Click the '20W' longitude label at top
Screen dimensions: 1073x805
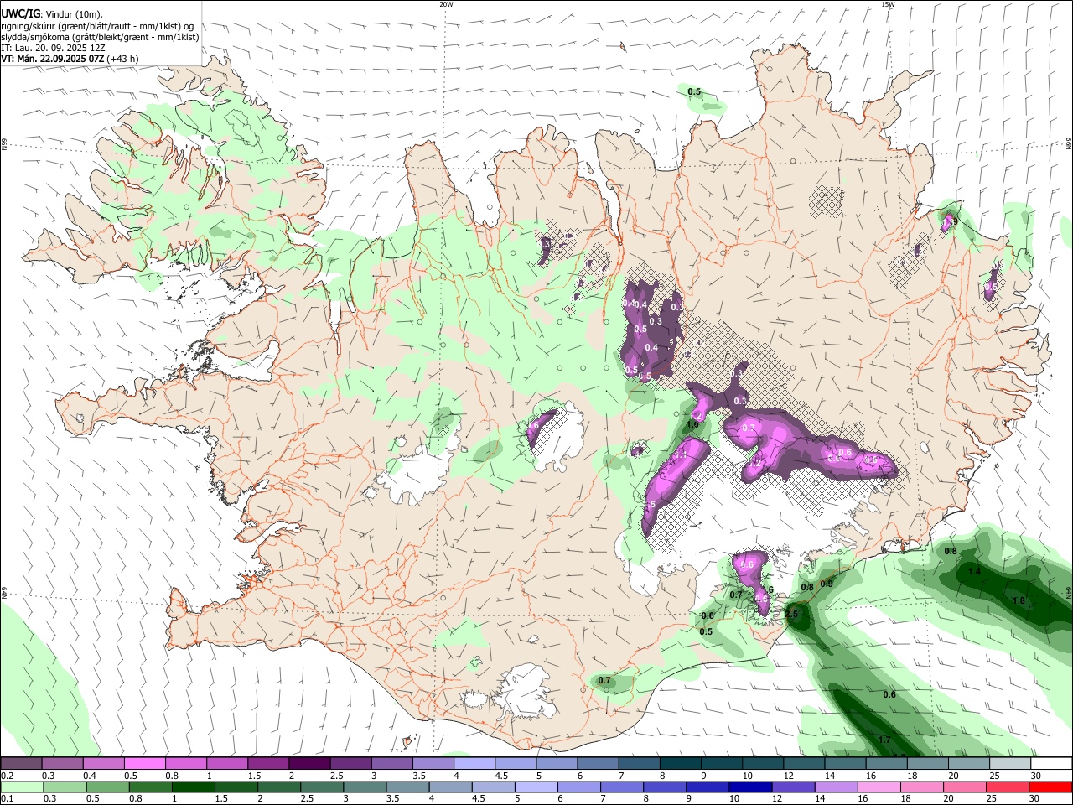(446, 4)
